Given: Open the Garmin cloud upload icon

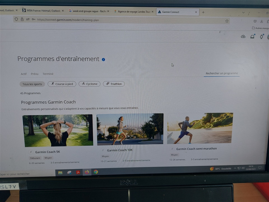Looking at the screenshot, I should tap(243, 36).
